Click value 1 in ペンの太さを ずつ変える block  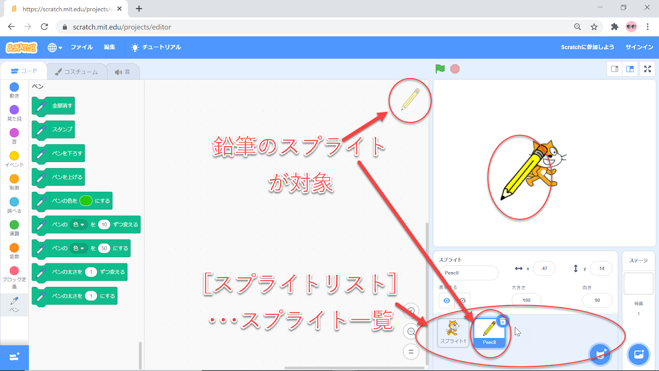tap(91, 272)
